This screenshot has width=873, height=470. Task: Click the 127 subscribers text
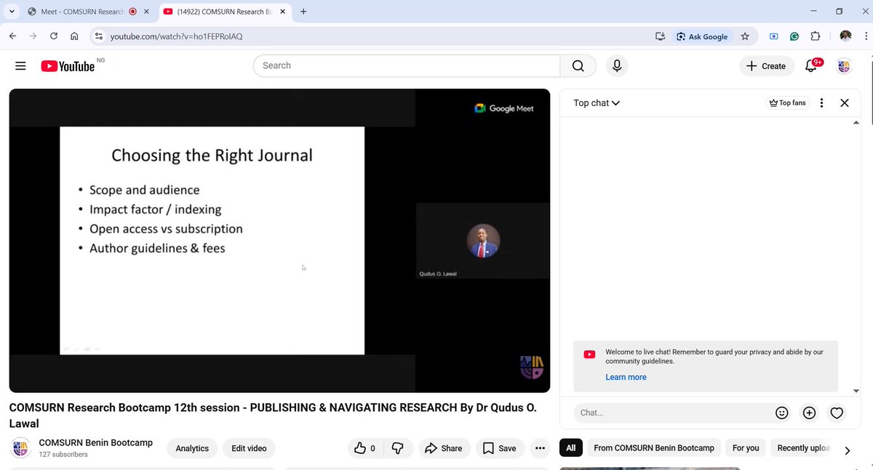point(63,455)
